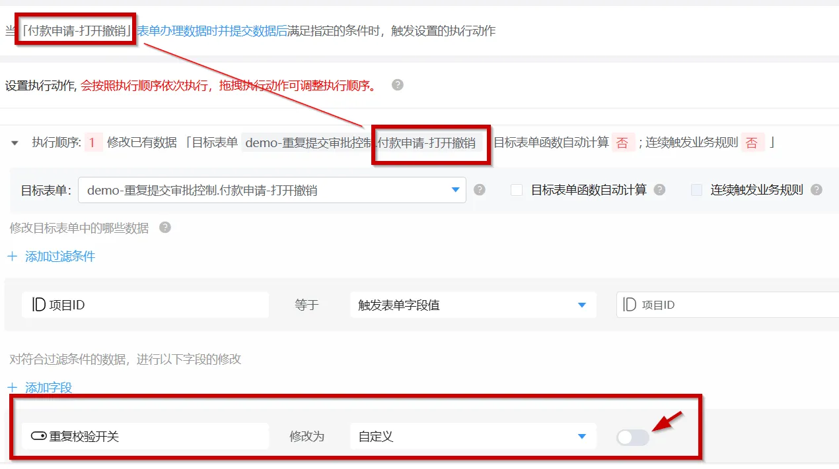Click the 等于 filter operator
The width and height of the screenshot is (839, 469).
click(x=307, y=305)
